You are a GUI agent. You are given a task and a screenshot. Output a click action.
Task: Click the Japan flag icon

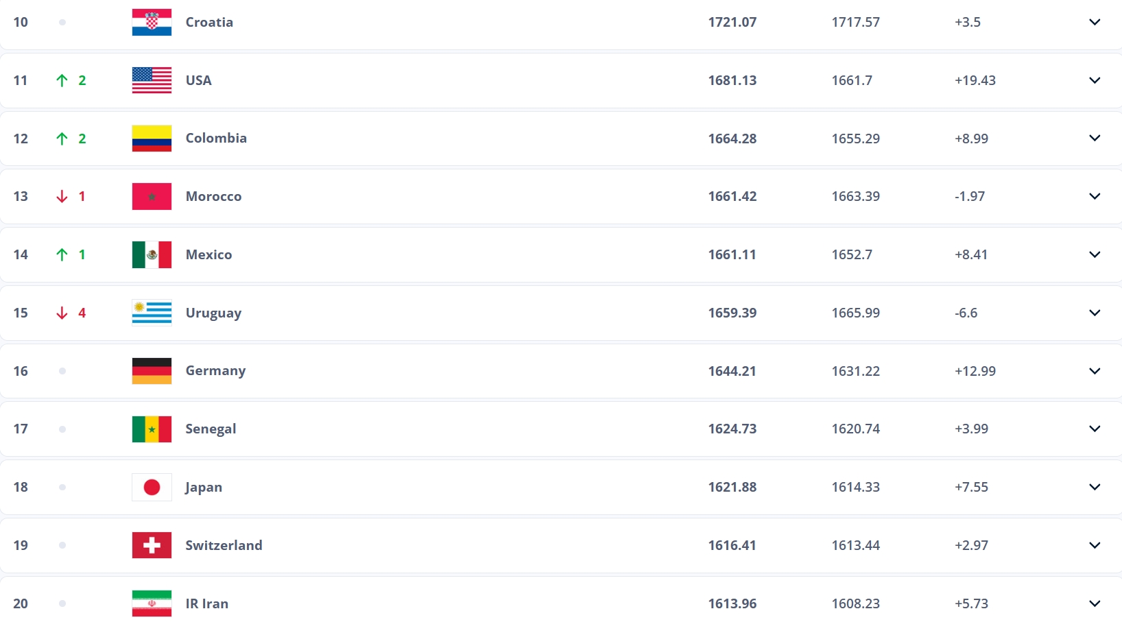pos(152,487)
